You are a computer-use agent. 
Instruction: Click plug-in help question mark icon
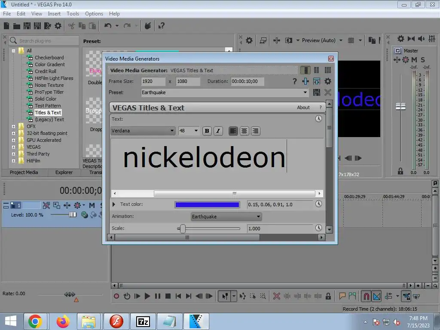[294, 81]
